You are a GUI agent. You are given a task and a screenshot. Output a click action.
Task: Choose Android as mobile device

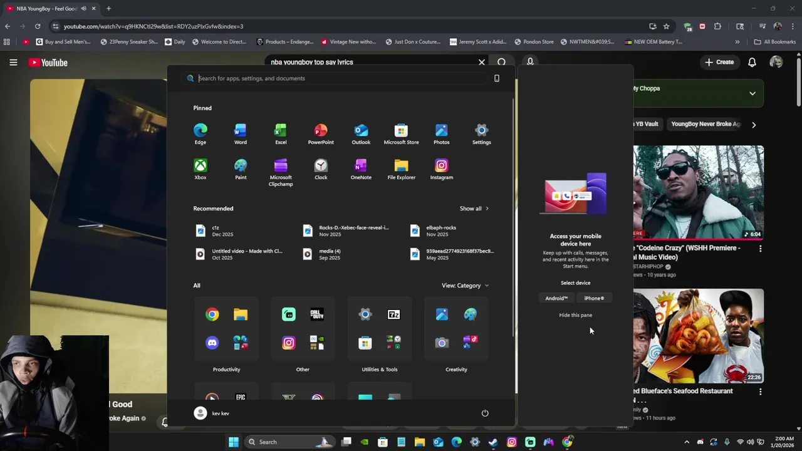point(556,298)
